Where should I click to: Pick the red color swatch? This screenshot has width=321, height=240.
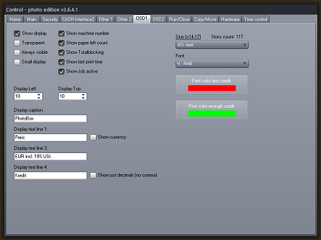[x=212, y=88]
